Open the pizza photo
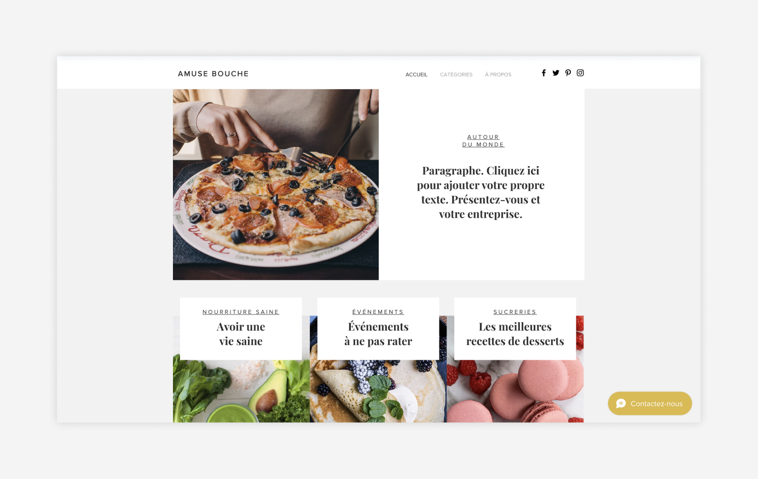The width and height of the screenshot is (758, 479). tap(276, 185)
